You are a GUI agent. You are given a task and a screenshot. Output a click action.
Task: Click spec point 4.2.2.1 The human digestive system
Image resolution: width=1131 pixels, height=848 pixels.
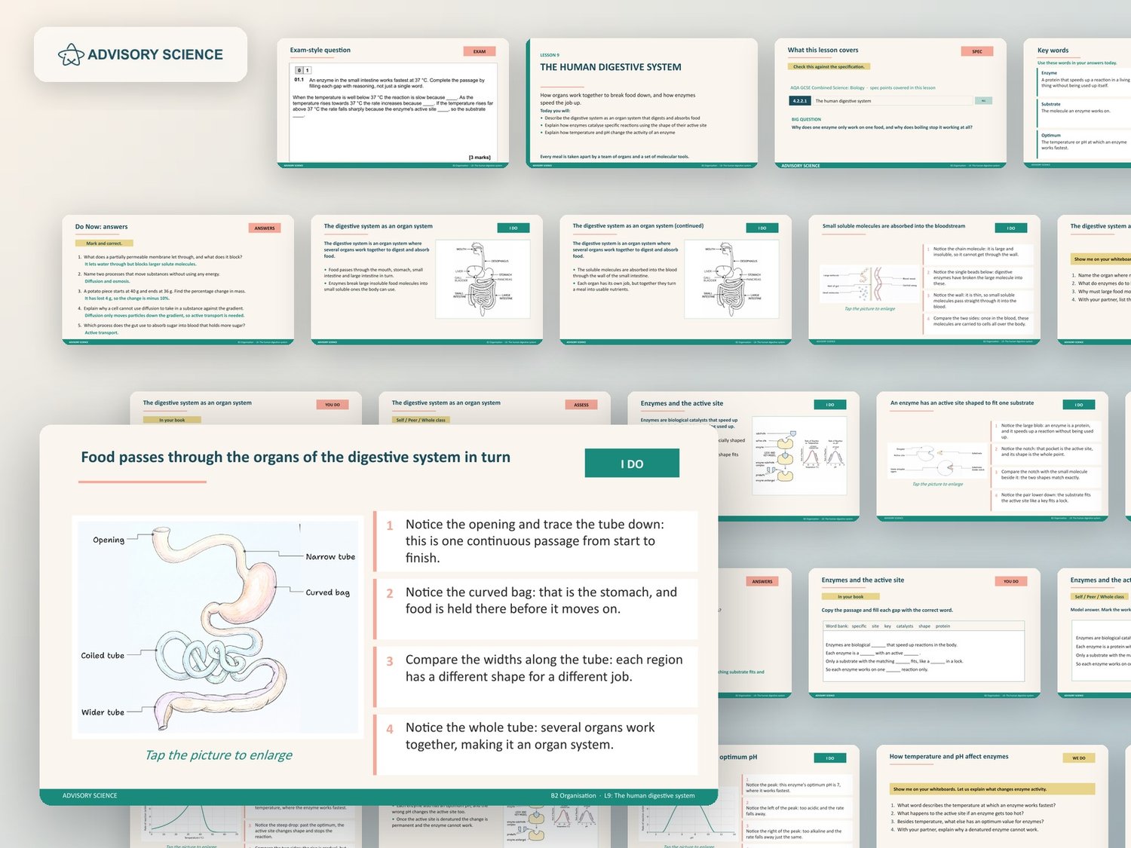click(890, 100)
